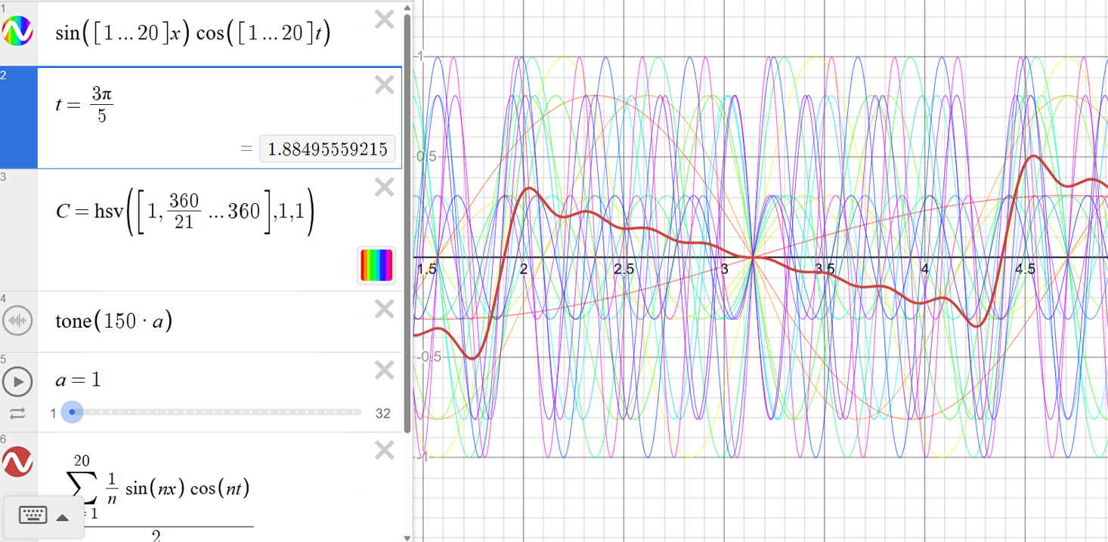Open the hsv color swatch preview in expression 3

point(376,265)
